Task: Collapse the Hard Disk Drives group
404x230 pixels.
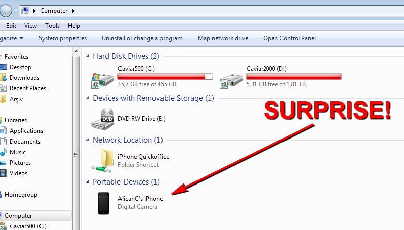Action: click(x=88, y=56)
